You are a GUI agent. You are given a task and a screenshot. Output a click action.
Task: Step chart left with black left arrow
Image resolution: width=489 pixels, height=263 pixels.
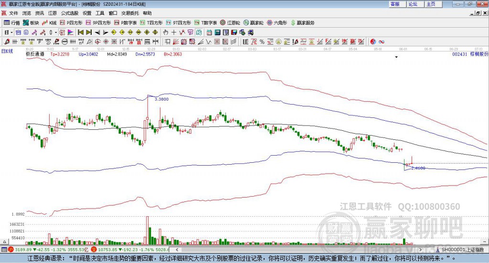[x=97, y=32]
